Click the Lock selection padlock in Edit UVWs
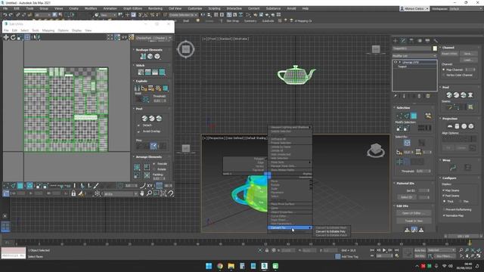 [x=73, y=193]
